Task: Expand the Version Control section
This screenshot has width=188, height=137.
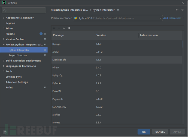Action: coord(4,39)
